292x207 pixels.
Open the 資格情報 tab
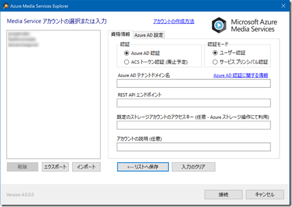point(121,34)
